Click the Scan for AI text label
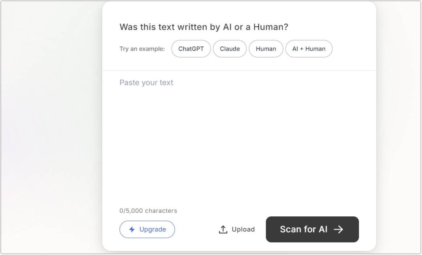Viewport: 422px width, 255px height. point(304,230)
